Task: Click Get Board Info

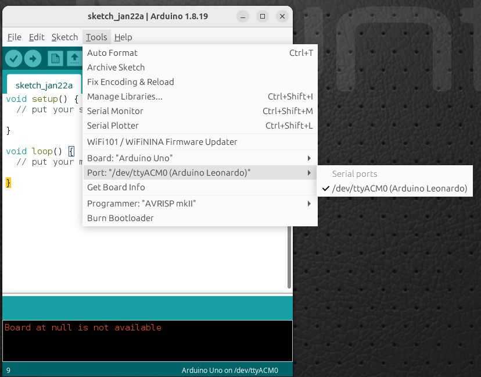Action: 200,187
